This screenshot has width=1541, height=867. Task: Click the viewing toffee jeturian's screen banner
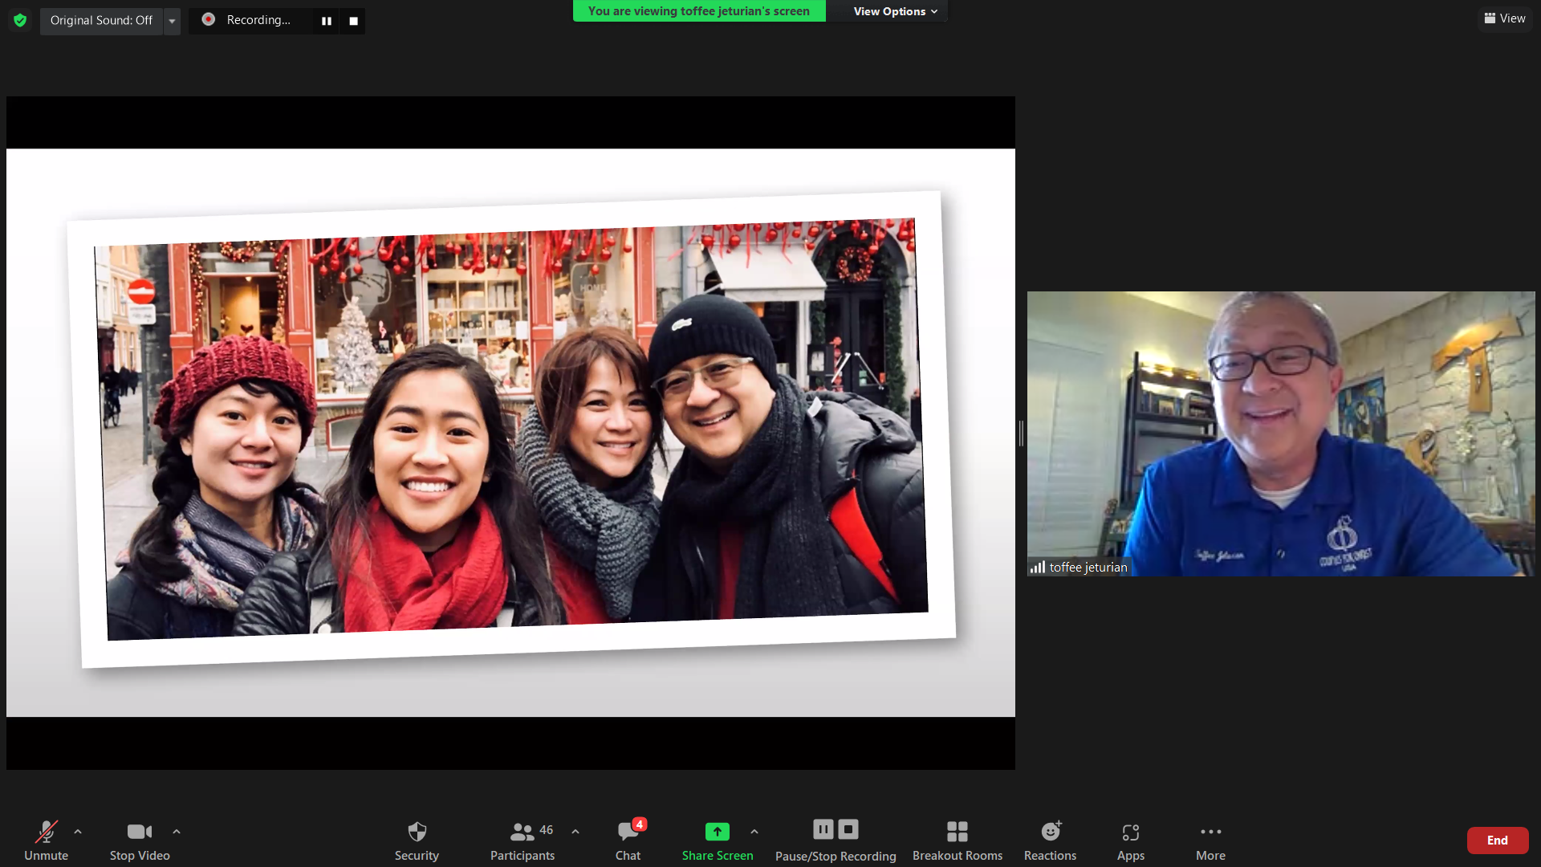(699, 11)
